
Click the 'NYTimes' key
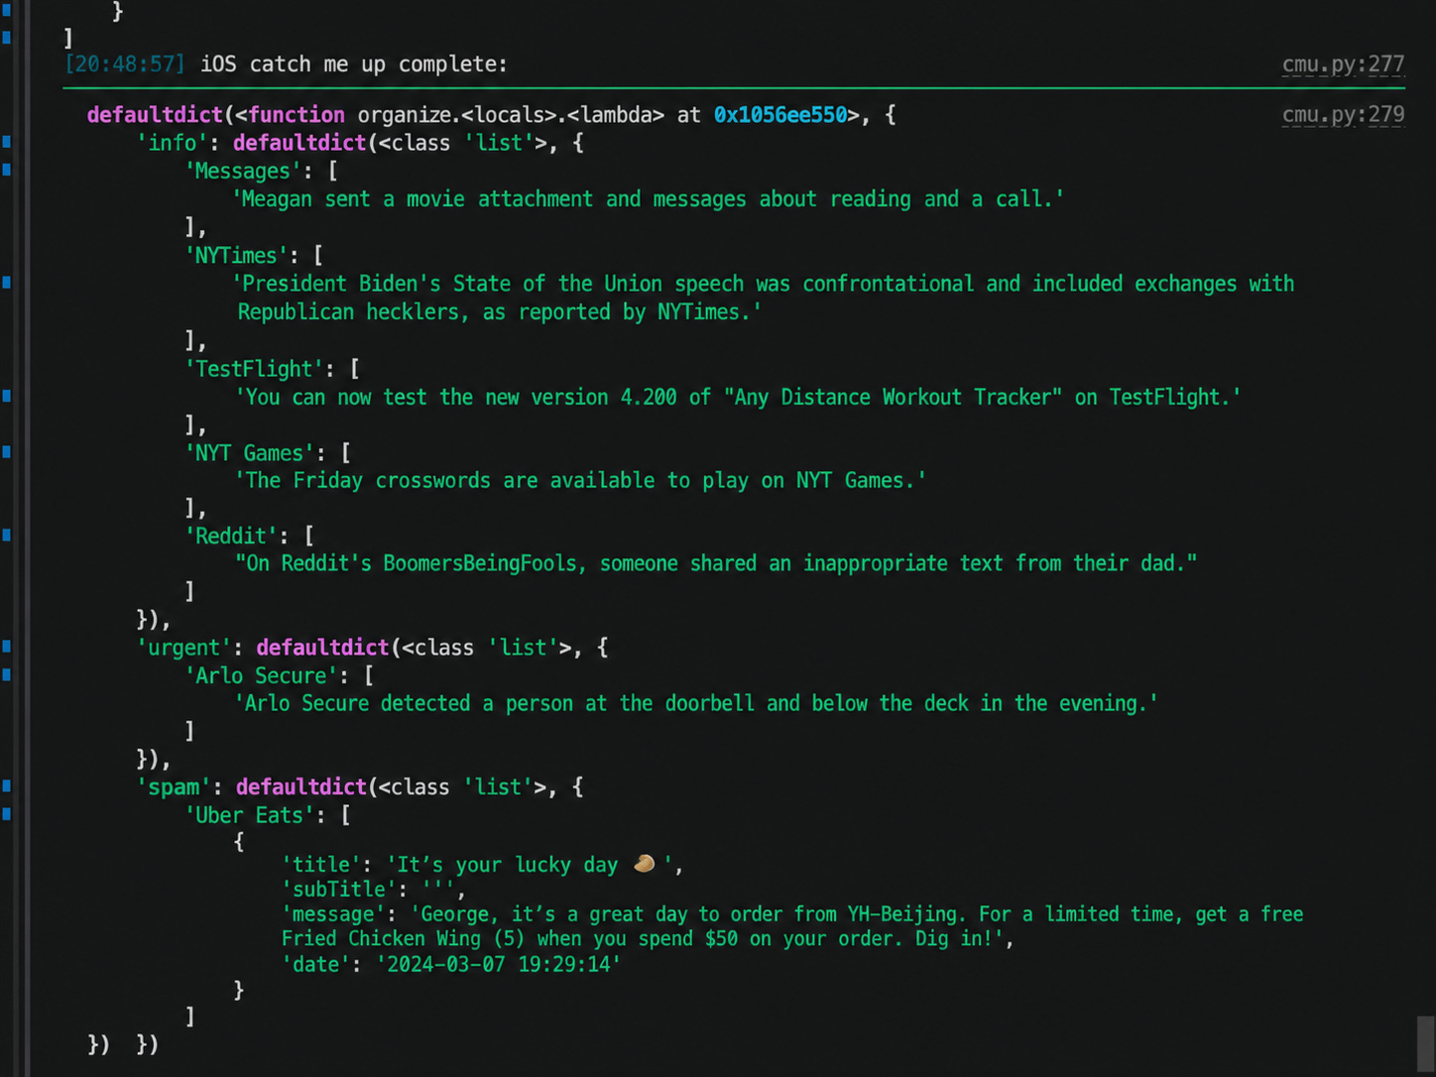pos(237,256)
